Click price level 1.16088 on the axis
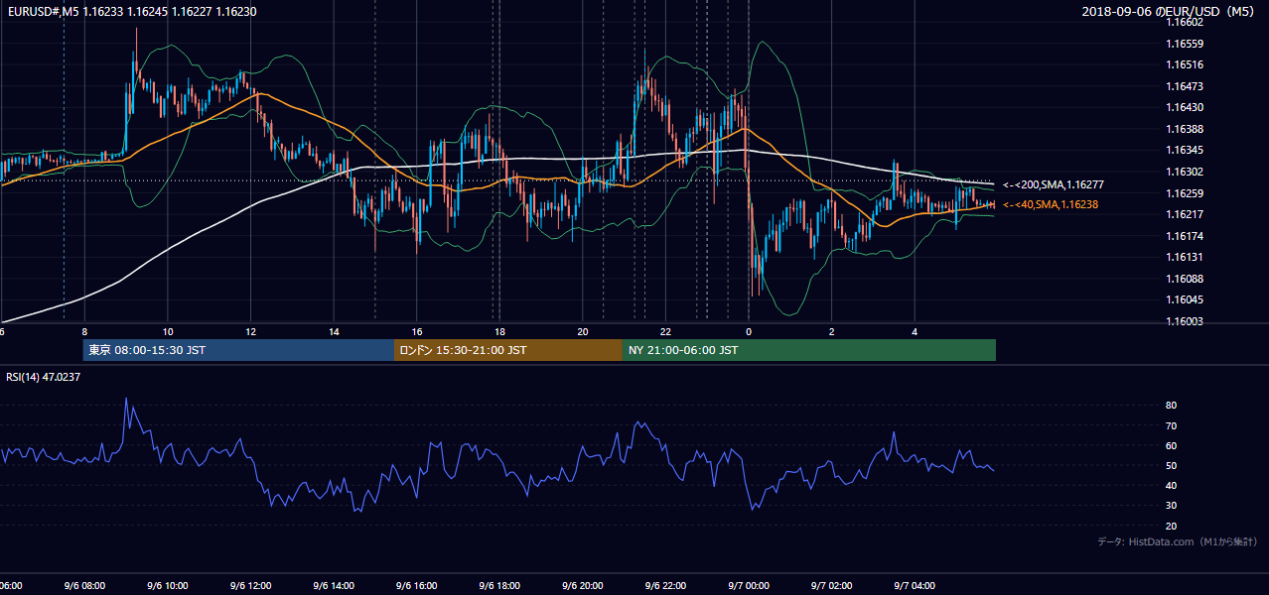Screen dimensions: 1269x595 point(1185,279)
